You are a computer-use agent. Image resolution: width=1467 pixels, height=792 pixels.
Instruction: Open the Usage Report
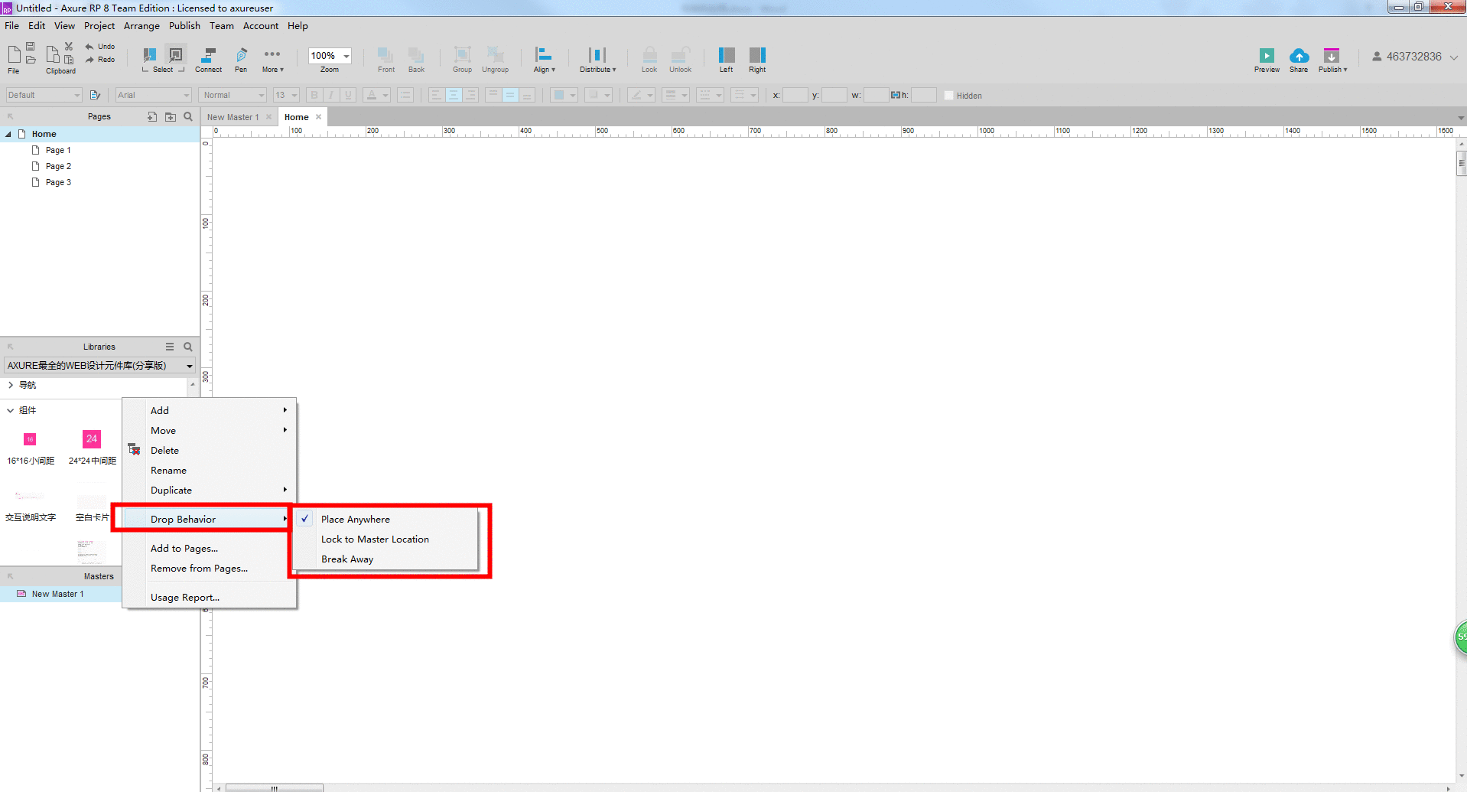point(184,597)
